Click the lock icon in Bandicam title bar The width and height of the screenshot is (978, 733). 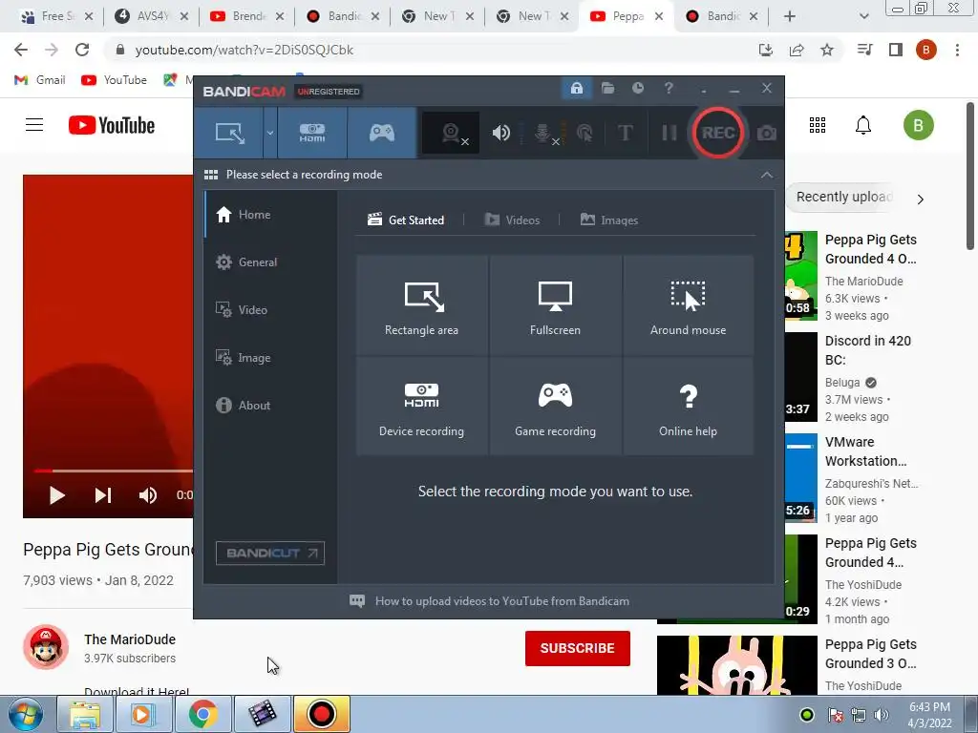coord(576,88)
